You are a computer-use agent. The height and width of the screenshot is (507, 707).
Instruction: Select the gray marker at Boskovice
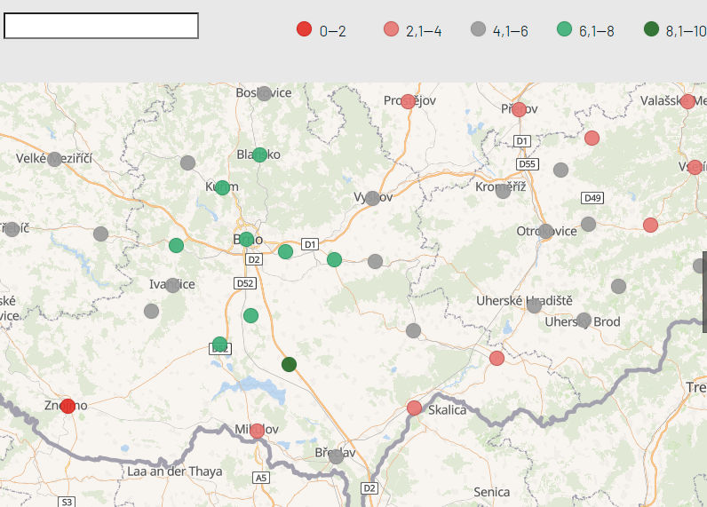pos(264,93)
